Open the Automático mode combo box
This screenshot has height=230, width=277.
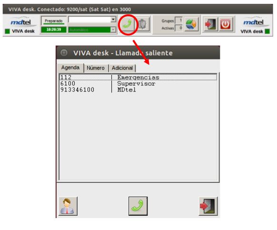coord(92,30)
